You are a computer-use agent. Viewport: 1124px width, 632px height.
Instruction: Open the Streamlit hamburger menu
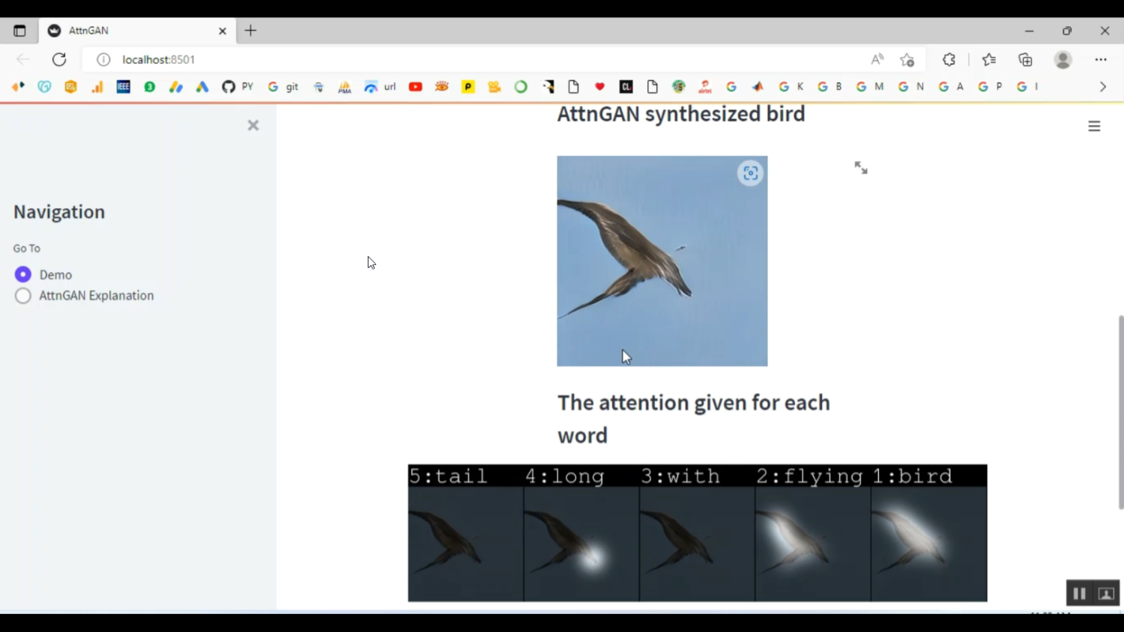(x=1094, y=127)
